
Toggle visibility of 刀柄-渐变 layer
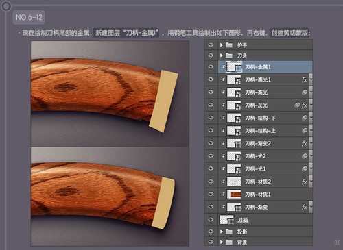[211, 207]
